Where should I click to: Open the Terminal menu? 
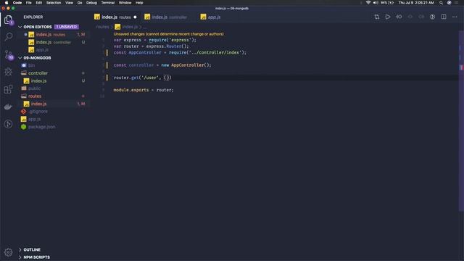pyautogui.click(x=108, y=3)
